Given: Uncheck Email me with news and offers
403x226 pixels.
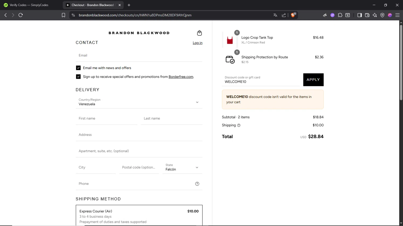Looking at the screenshot, I should pyautogui.click(x=78, y=68).
